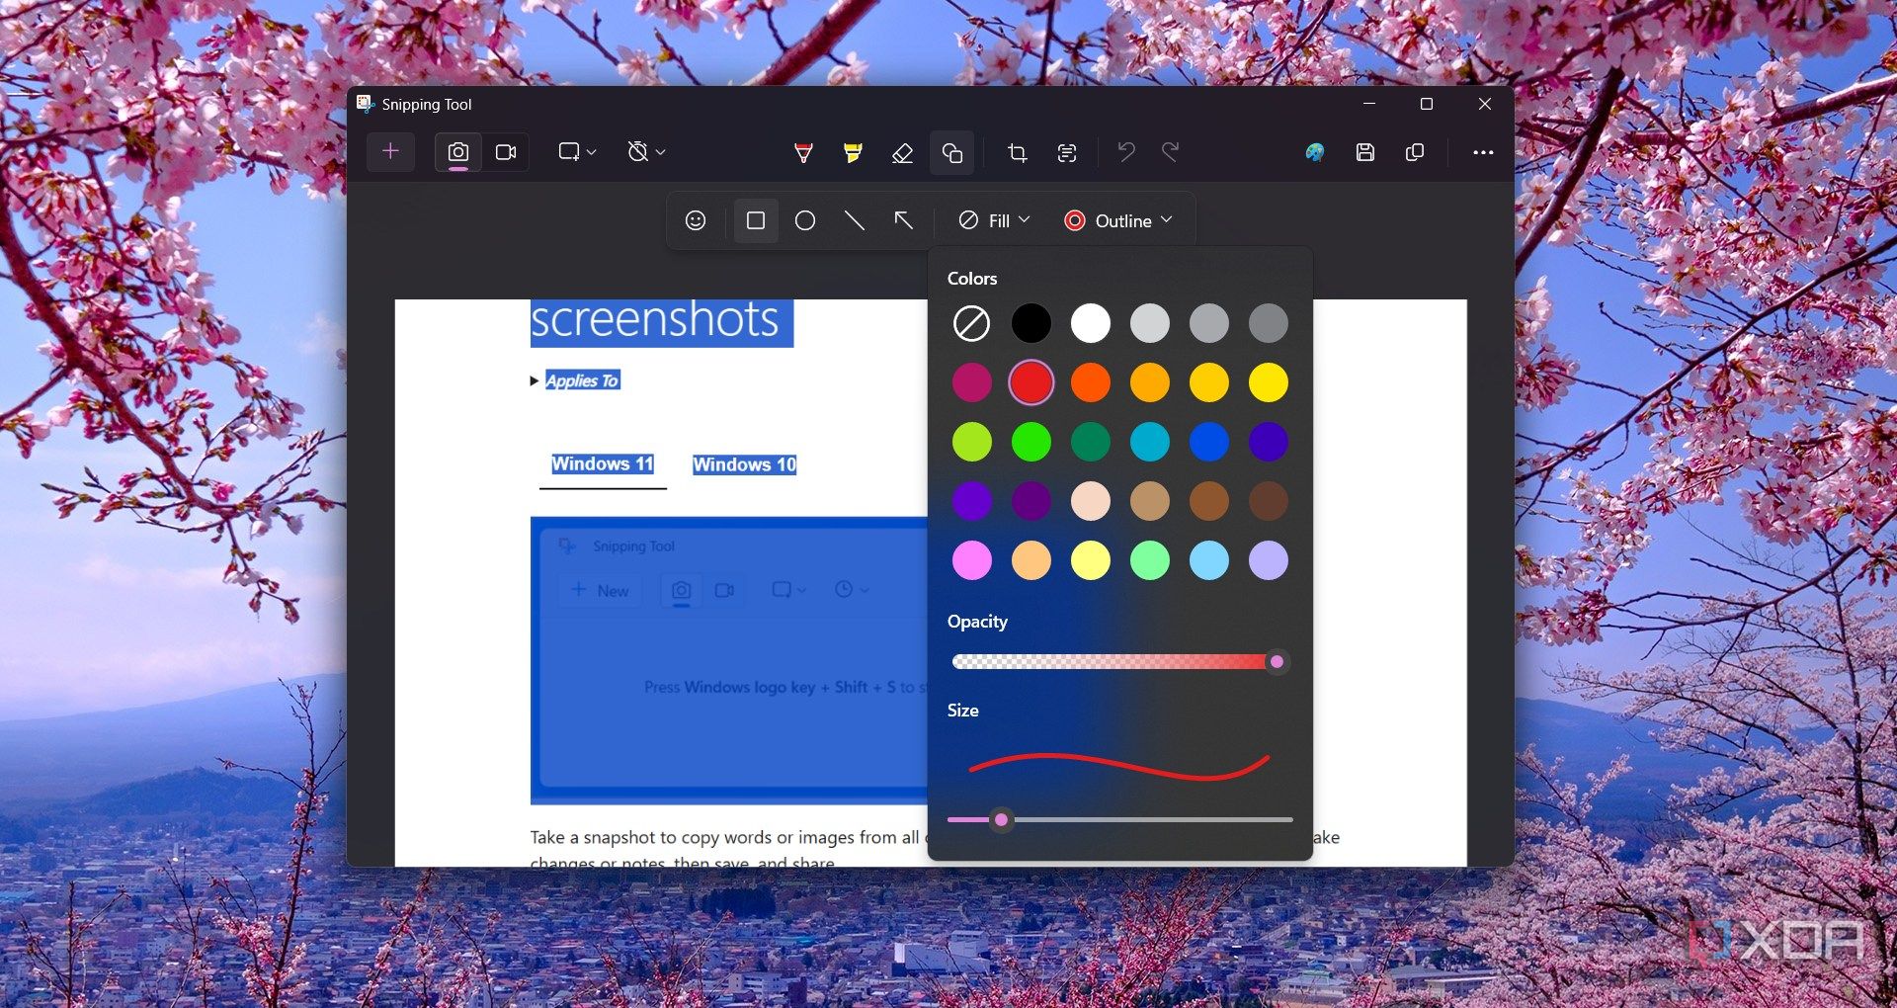This screenshot has width=1897, height=1008.
Task: Open the delay timer dropdown
Action: pyautogui.click(x=646, y=152)
